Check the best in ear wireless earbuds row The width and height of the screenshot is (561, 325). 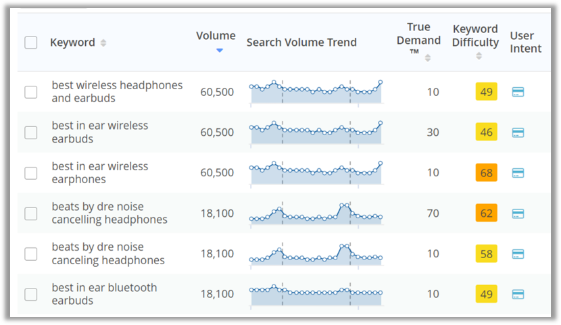31,132
